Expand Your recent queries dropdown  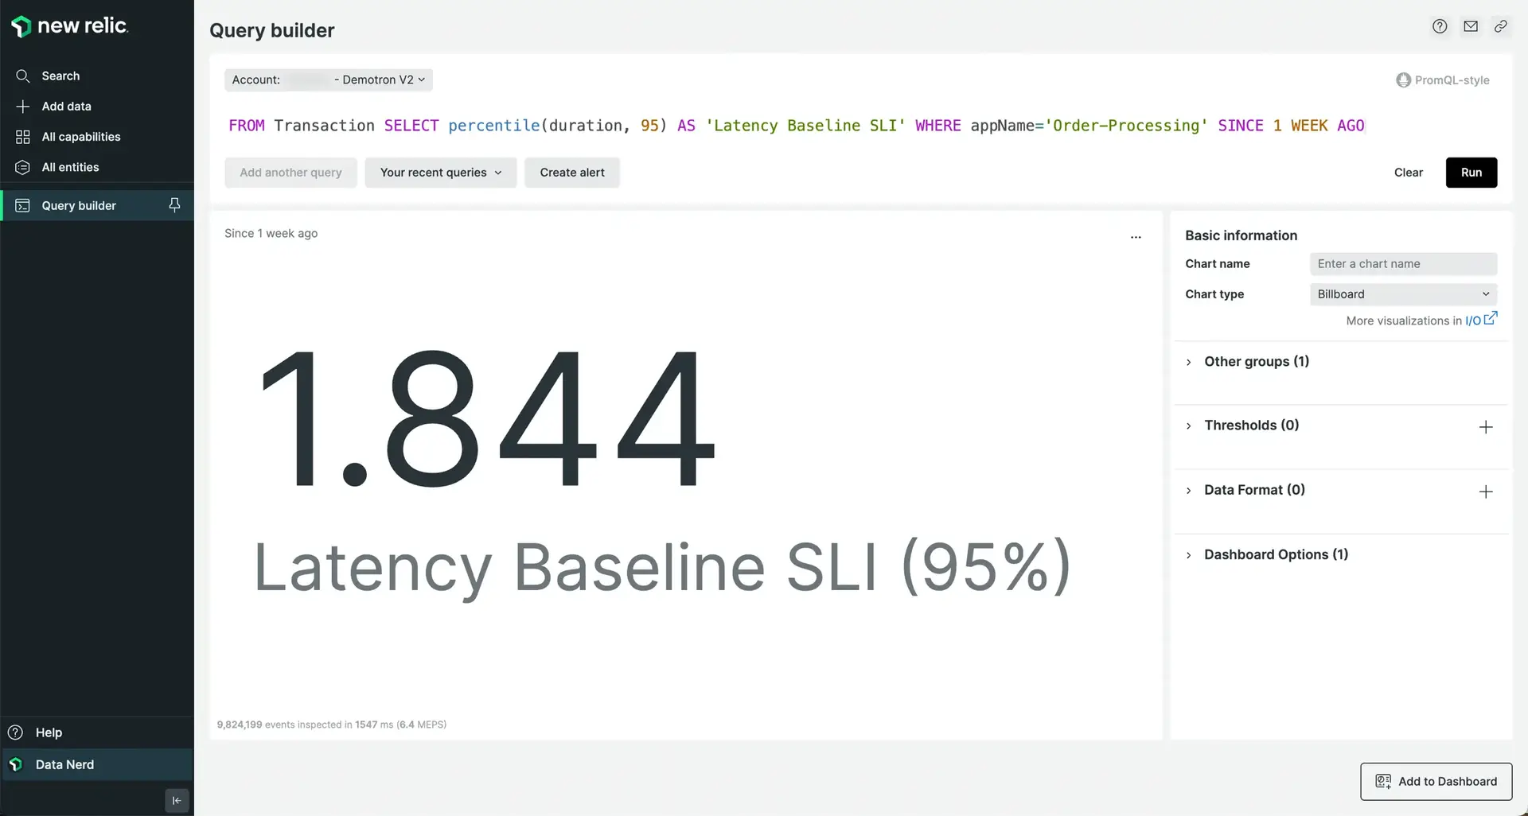[440, 173]
